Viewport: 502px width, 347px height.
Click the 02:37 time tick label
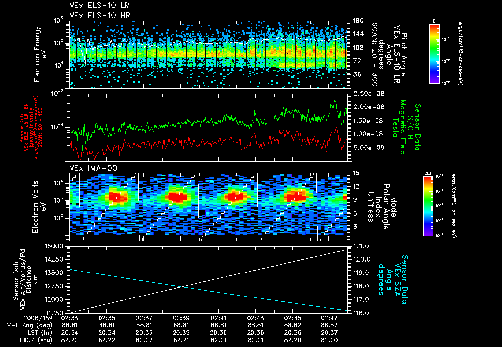tap(144, 318)
